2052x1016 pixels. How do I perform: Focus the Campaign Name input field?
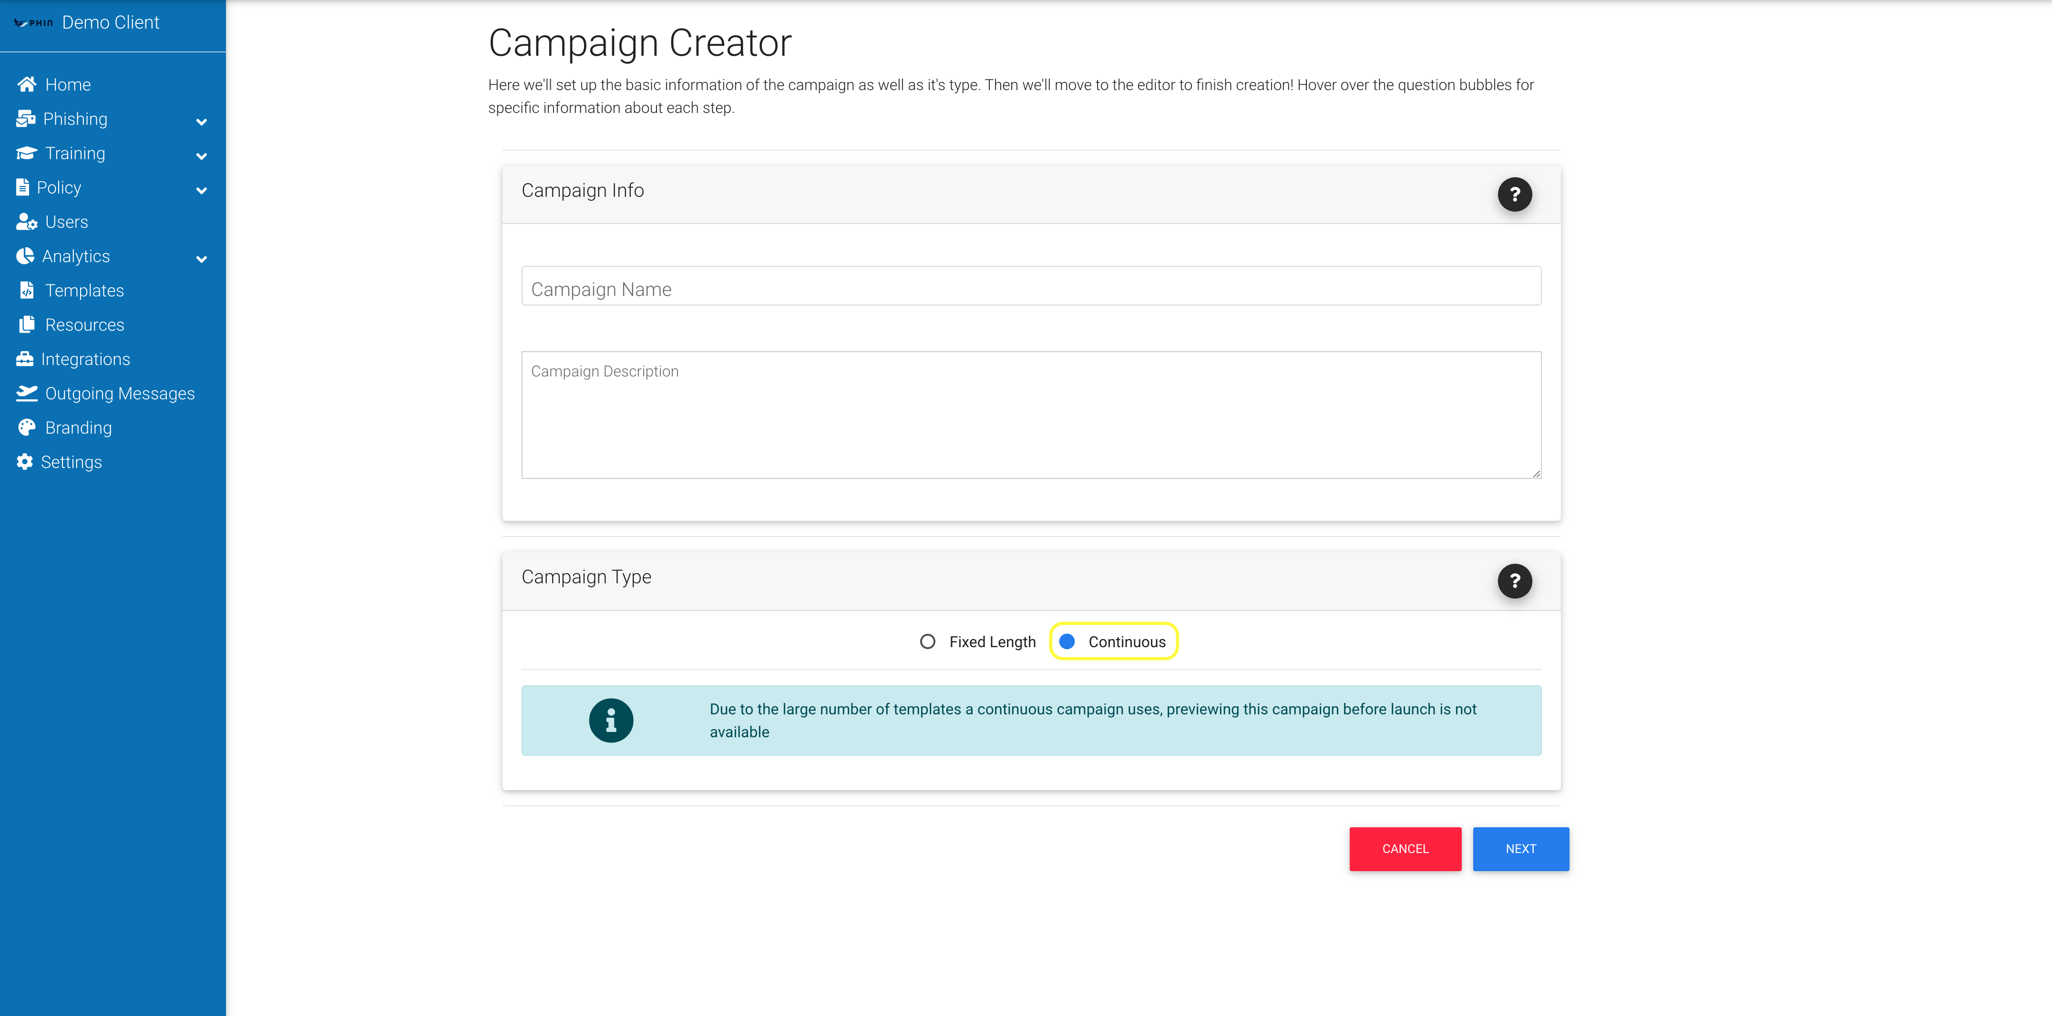1031,286
